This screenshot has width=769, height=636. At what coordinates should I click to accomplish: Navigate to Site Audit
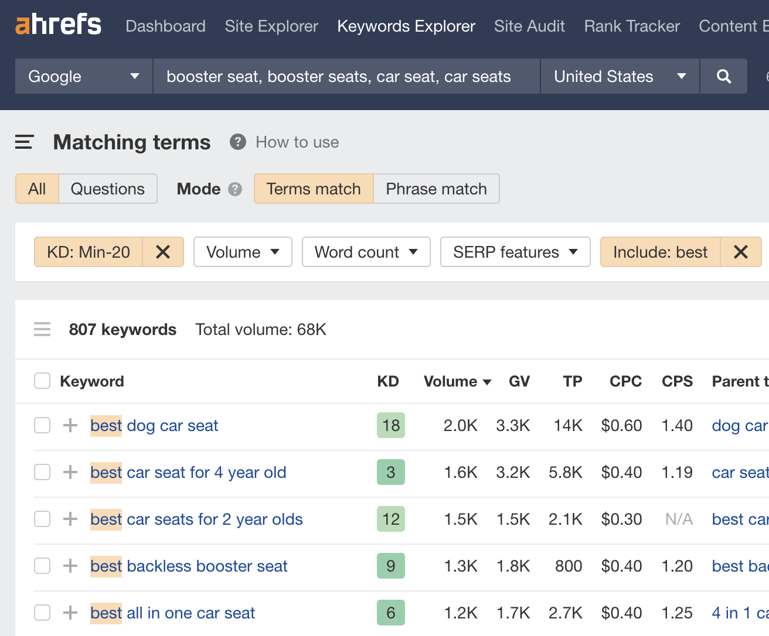coord(529,26)
